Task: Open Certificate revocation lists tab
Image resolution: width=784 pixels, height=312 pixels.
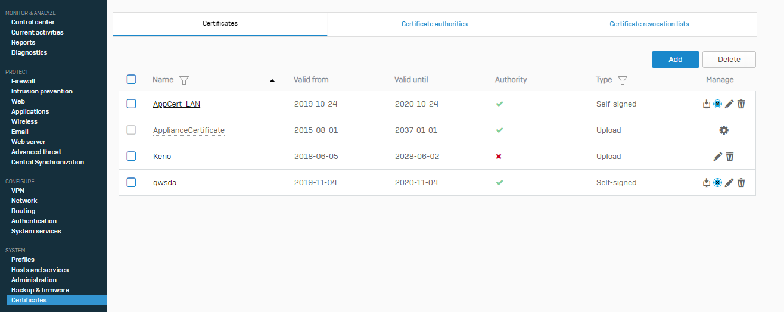Action: [x=649, y=24]
